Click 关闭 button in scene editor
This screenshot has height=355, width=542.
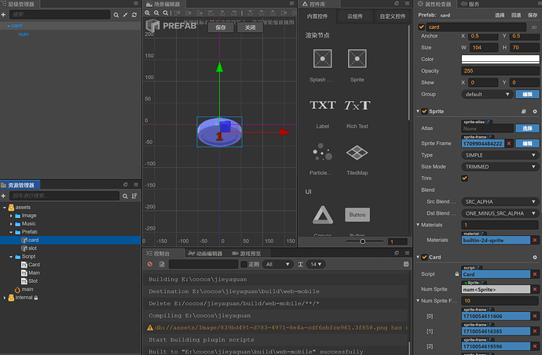pyautogui.click(x=250, y=27)
